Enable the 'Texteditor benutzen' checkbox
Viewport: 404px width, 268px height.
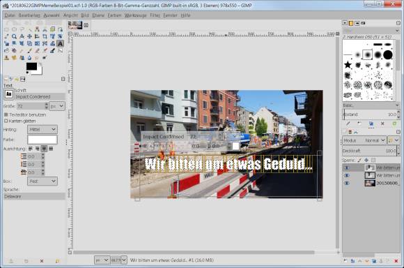[x=6, y=114]
